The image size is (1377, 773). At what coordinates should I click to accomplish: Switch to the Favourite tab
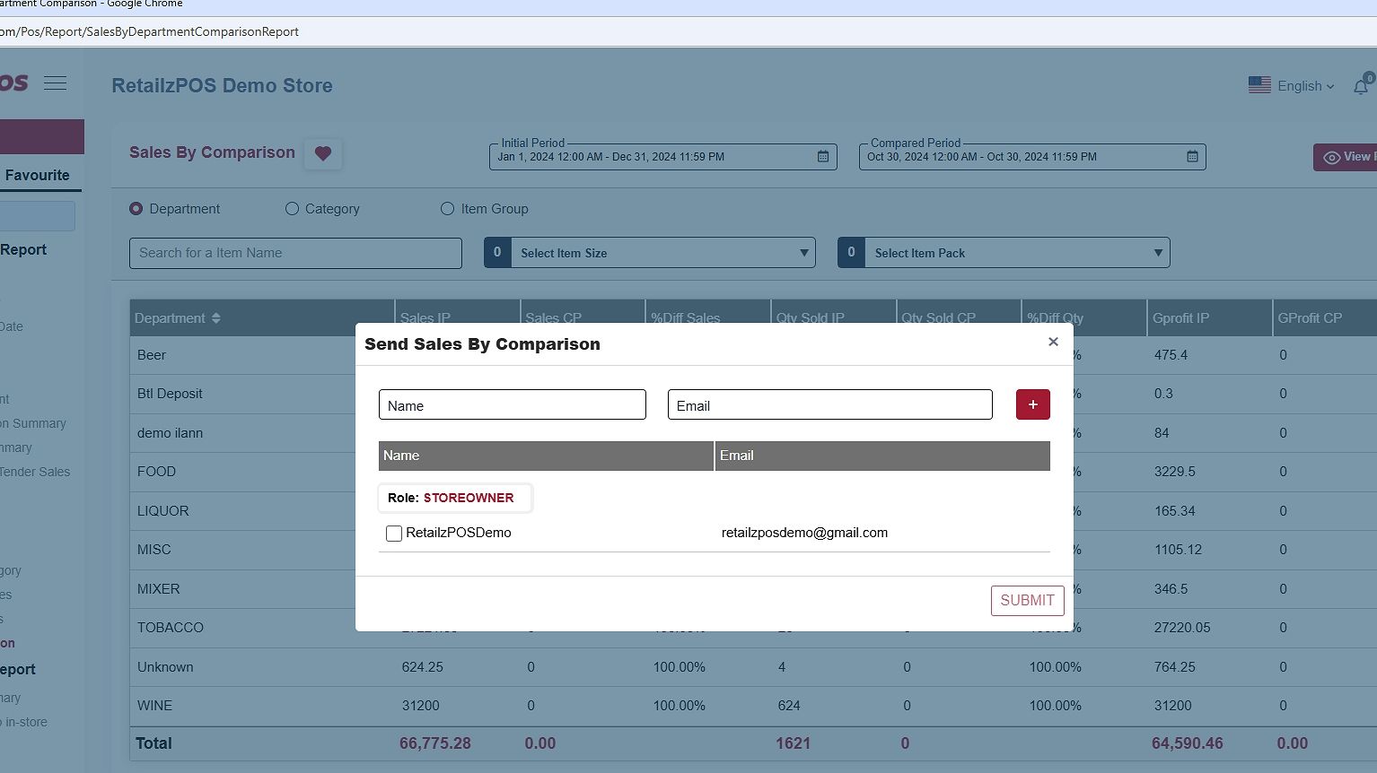[x=37, y=176]
